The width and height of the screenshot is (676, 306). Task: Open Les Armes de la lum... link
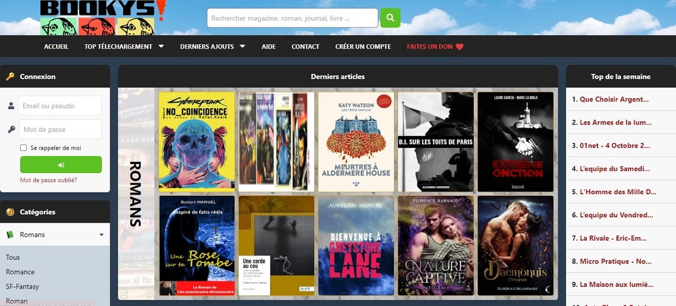coord(616,122)
